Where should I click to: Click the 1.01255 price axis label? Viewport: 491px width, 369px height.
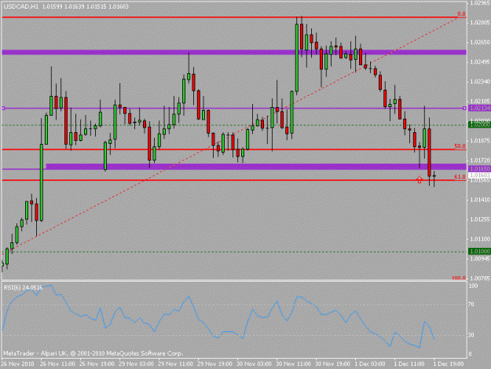point(480,220)
